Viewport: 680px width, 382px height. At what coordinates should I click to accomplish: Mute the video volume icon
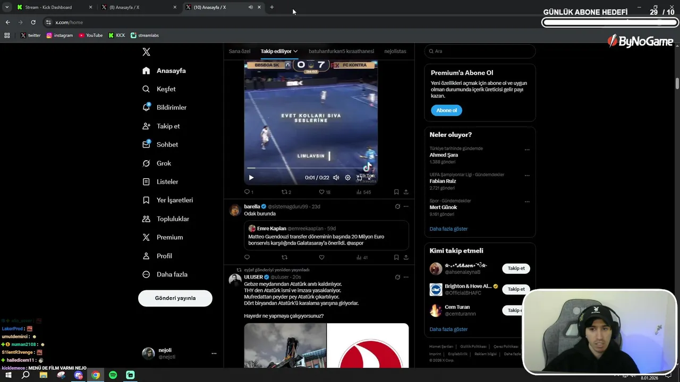(336, 178)
